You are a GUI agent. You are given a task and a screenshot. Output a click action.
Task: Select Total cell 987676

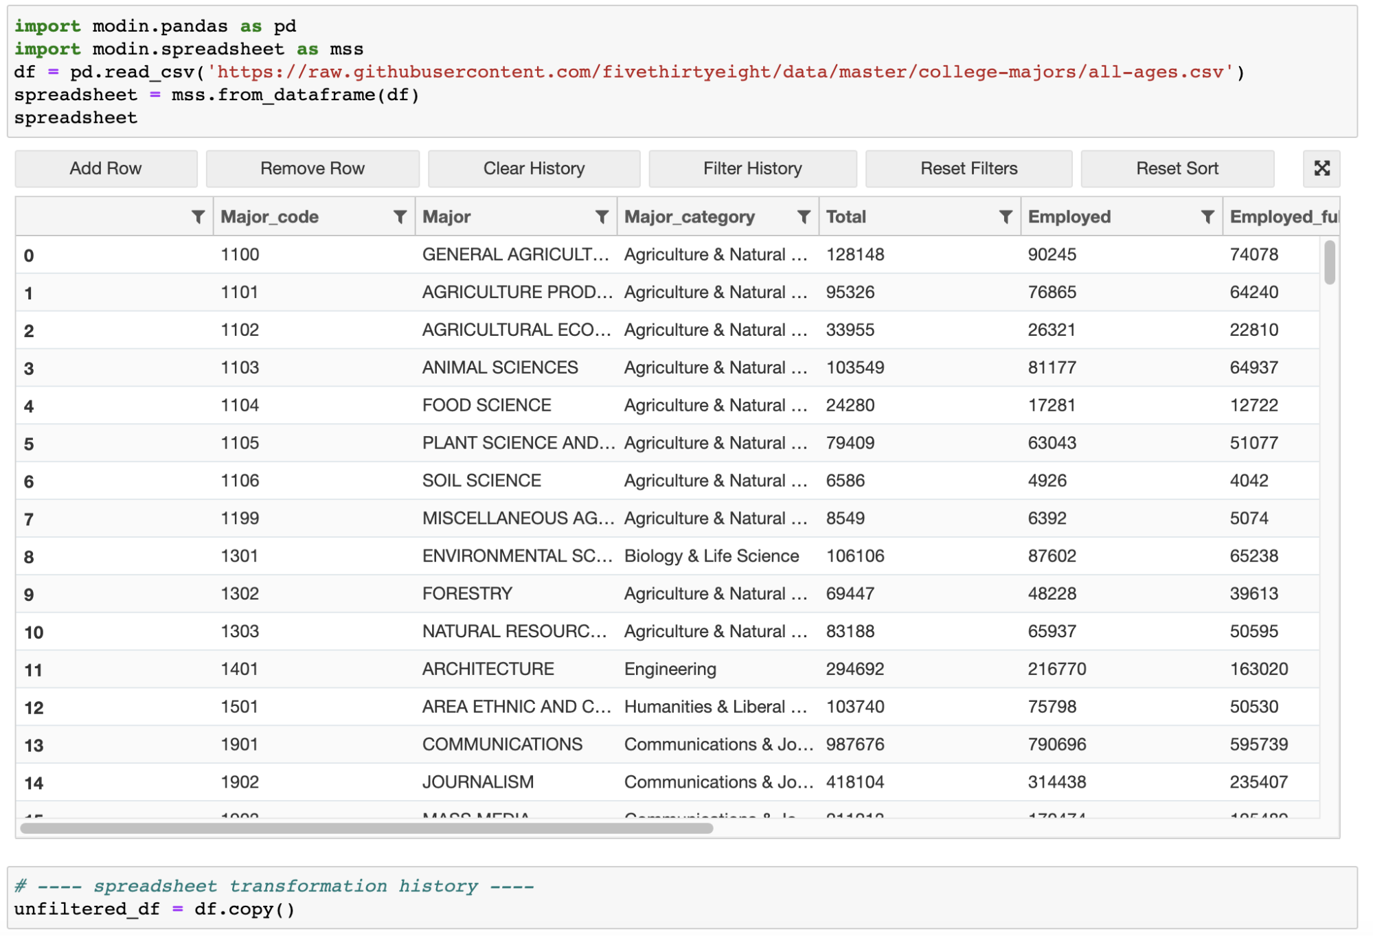point(920,745)
